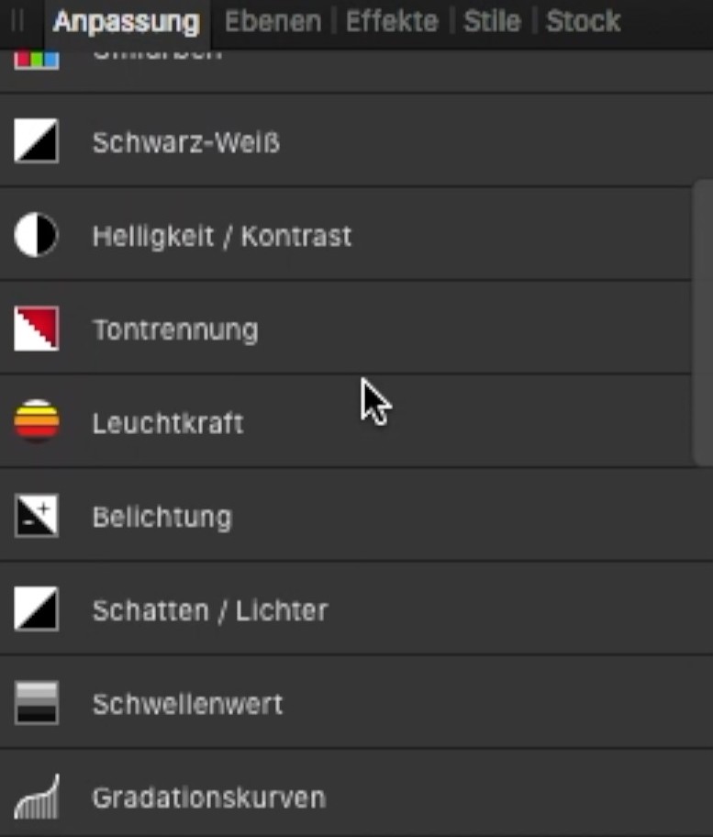Expand the Helligkeit / Kontrast presets
This screenshot has height=837, width=713.
click(x=221, y=237)
